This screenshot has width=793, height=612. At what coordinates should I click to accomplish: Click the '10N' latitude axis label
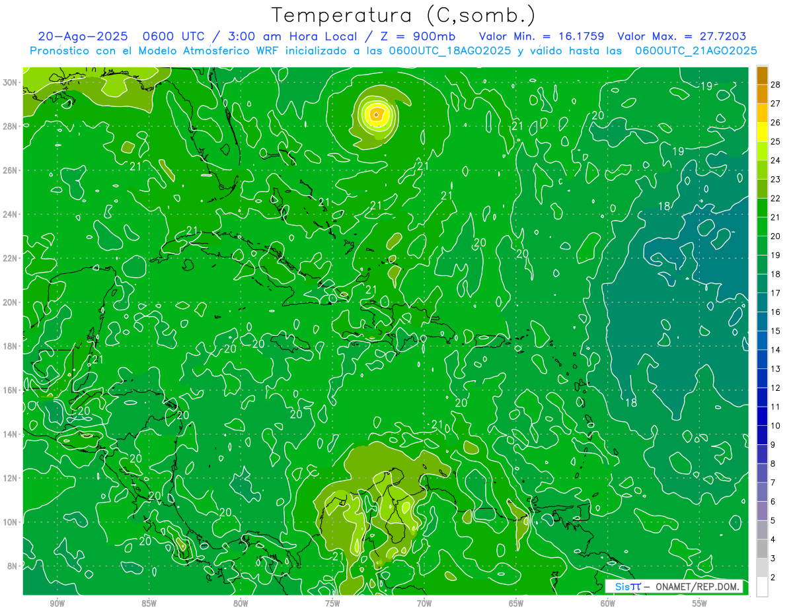point(10,522)
